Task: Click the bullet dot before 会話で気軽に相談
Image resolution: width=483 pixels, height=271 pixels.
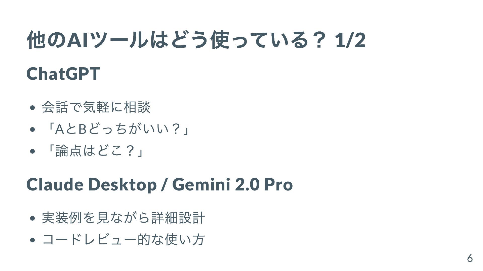Action: 32,108
